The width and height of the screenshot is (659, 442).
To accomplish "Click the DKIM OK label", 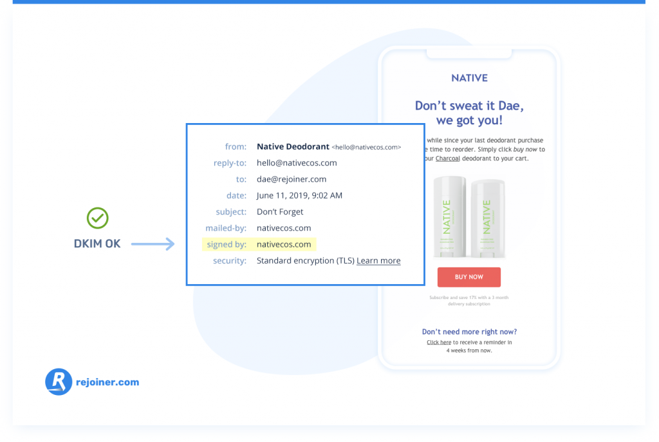I will 97,244.
